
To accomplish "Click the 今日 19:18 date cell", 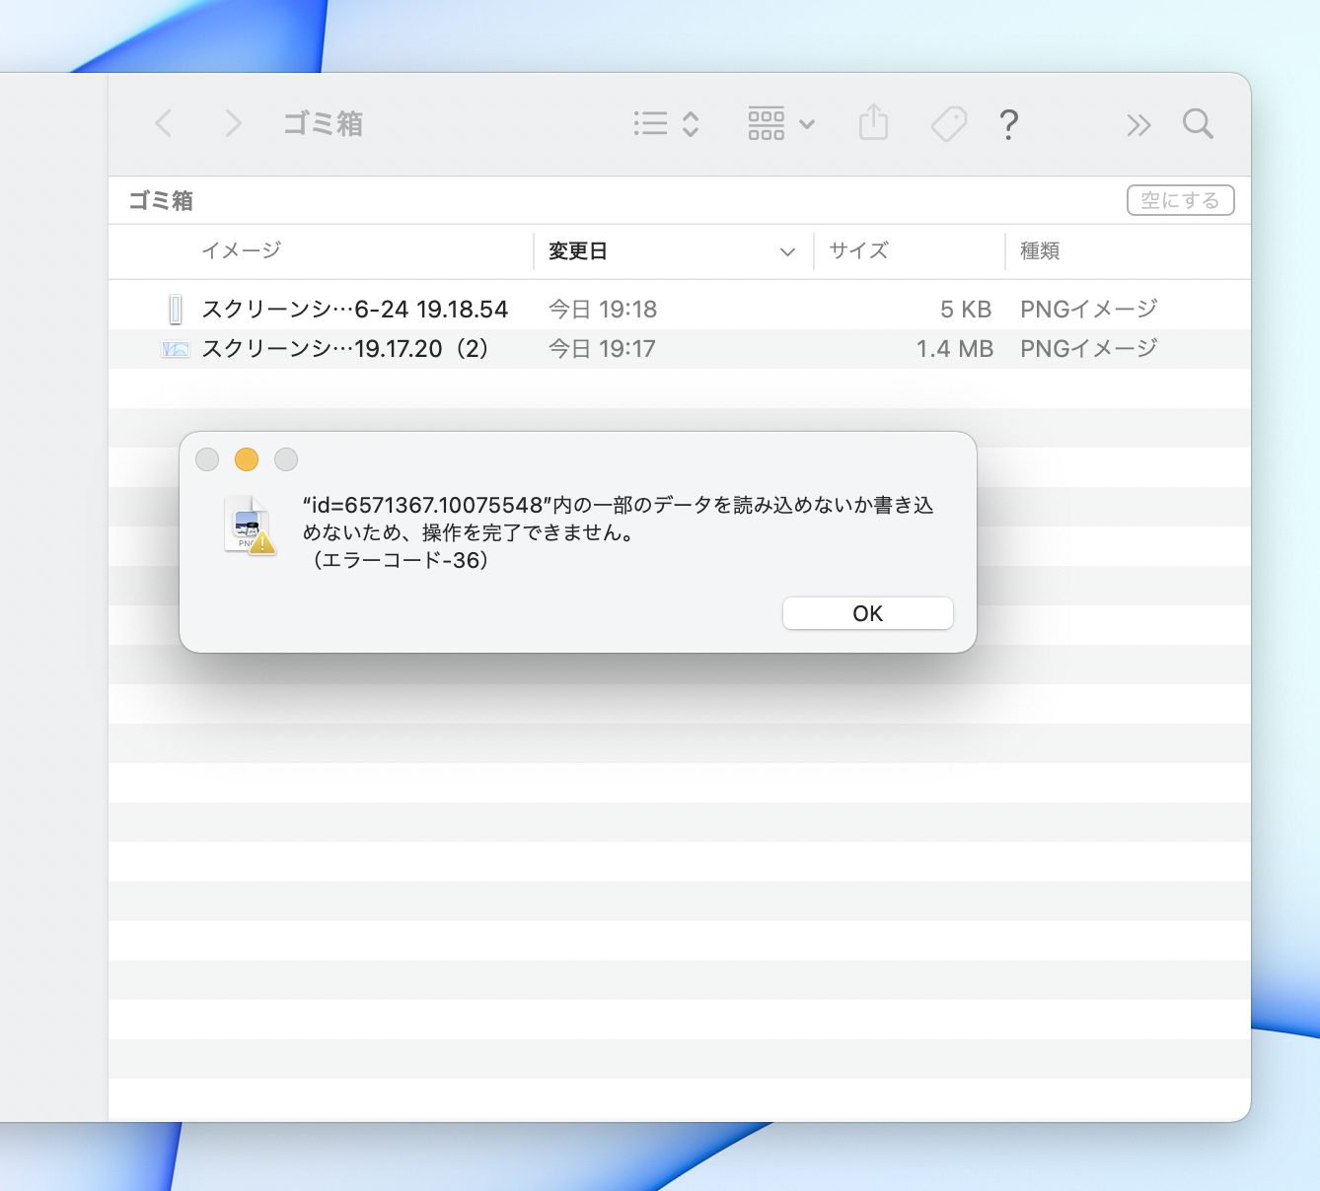I will tap(603, 310).
